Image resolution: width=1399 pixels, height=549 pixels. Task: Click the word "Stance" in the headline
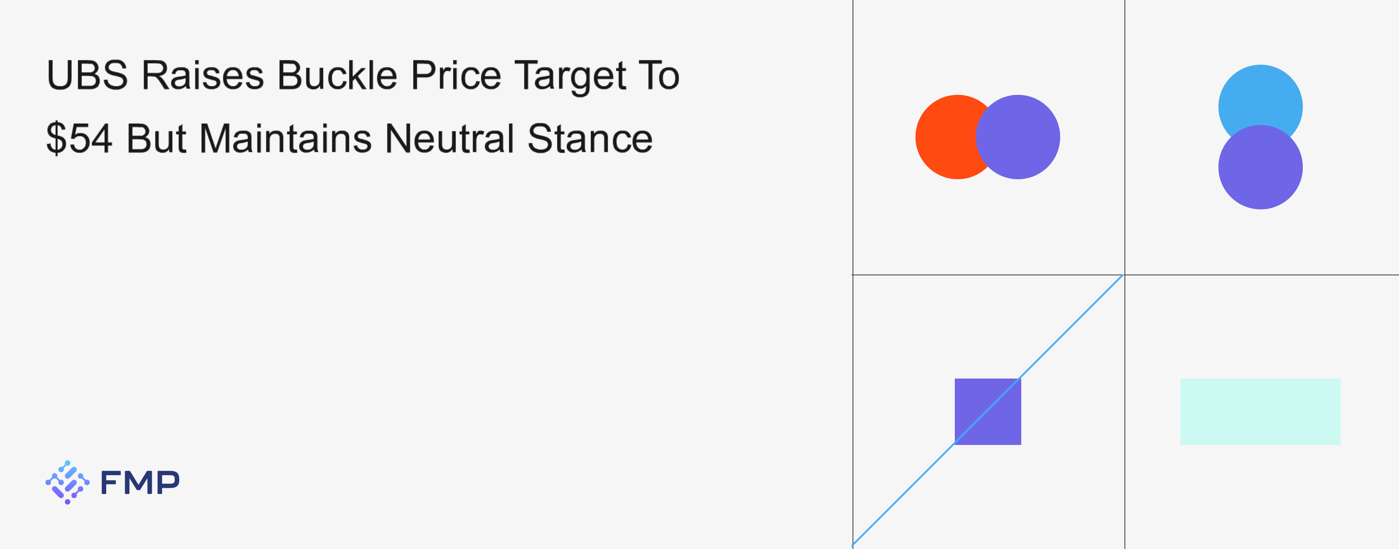coord(590,139)
